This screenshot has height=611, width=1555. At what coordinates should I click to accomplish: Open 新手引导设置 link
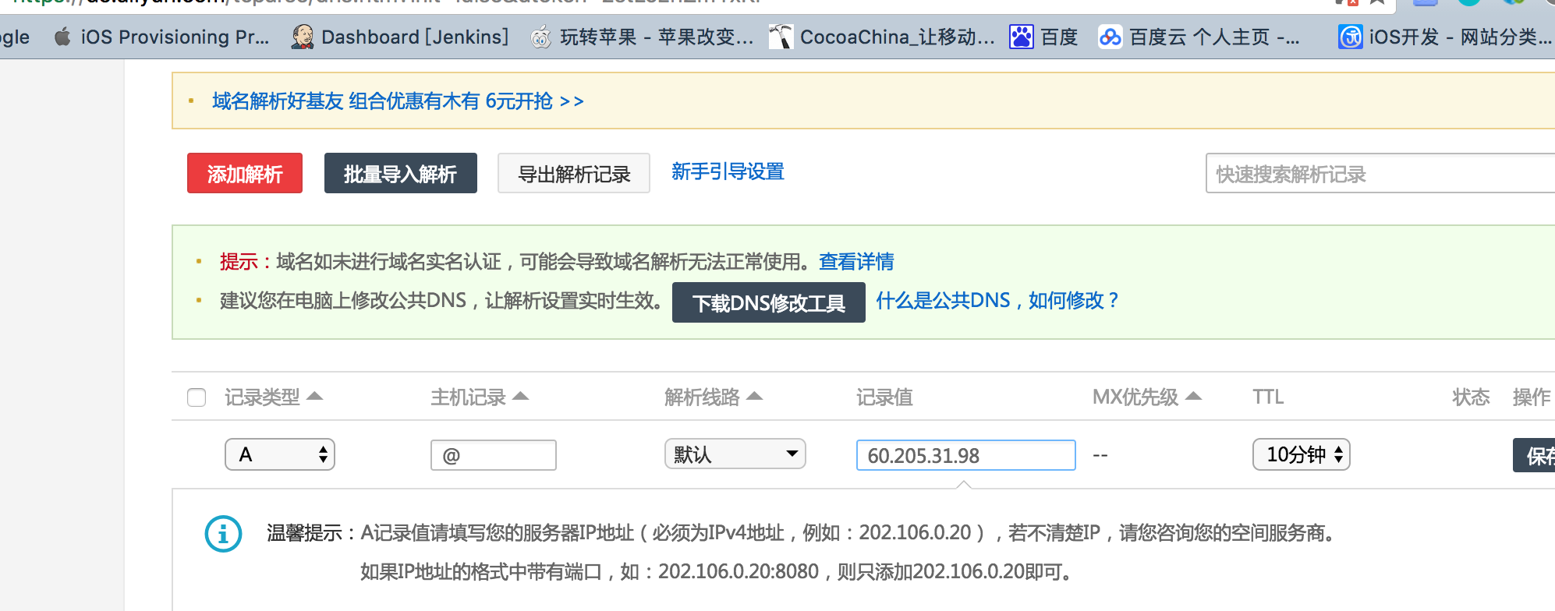click(x=728, y=171)
